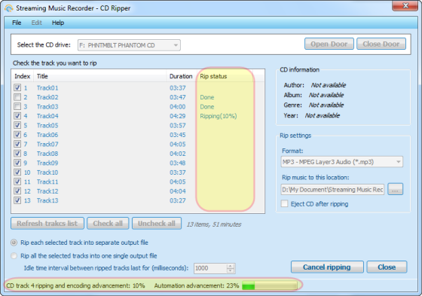Click the Title column header

[99, 76]
